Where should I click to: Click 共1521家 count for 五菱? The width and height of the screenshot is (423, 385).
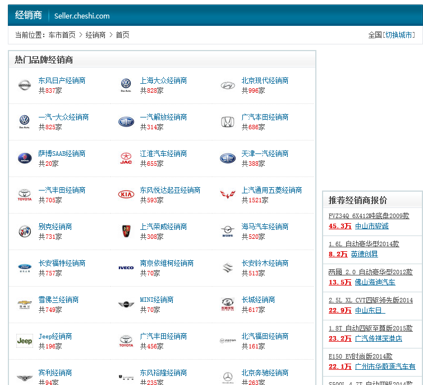click(255, 200)
